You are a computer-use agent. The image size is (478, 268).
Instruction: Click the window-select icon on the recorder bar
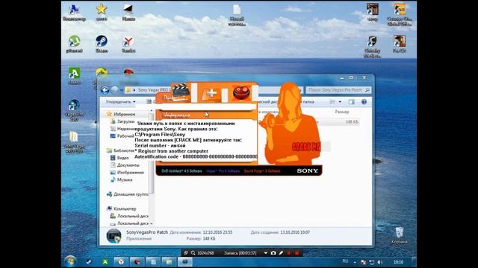(x=186, y=253)
